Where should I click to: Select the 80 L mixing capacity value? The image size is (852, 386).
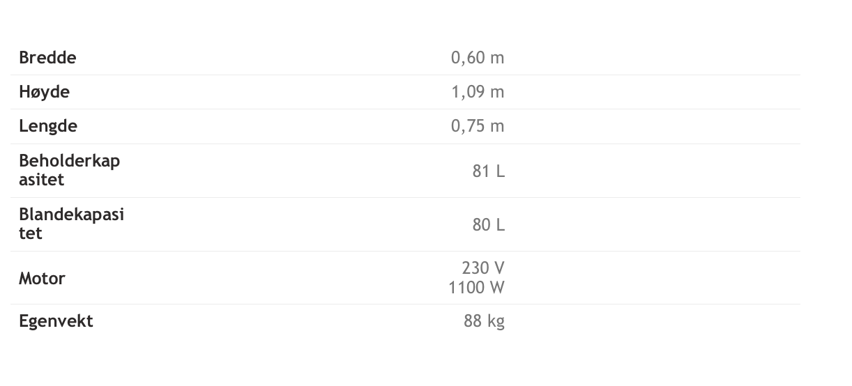[488, 224]
